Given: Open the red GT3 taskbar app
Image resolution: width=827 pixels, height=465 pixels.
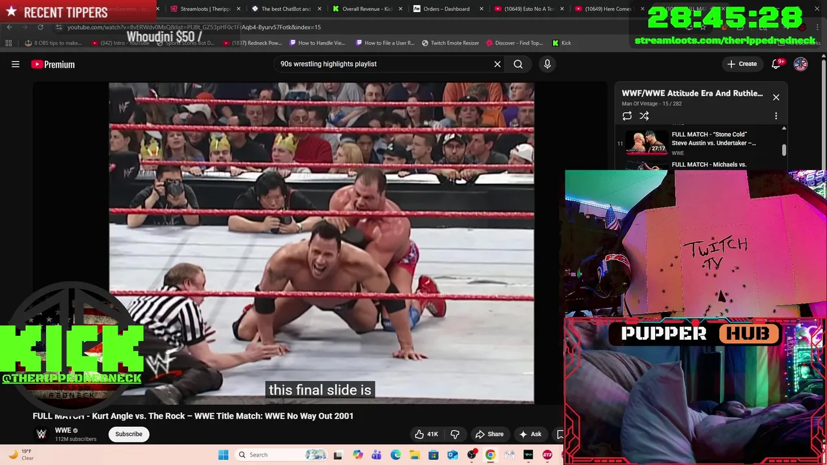Looking at the screenshot, I should 547,455.
